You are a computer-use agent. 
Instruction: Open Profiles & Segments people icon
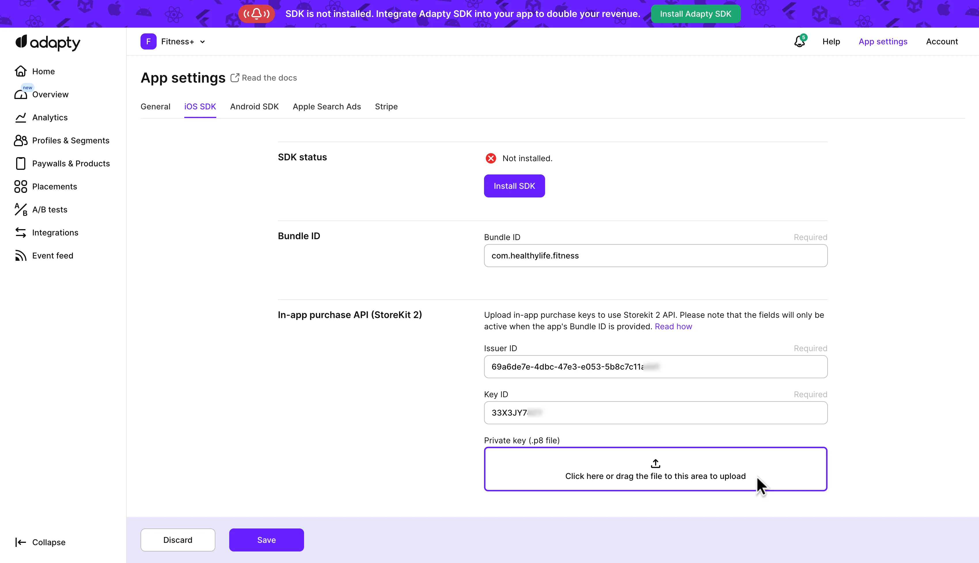coord(20,140)
